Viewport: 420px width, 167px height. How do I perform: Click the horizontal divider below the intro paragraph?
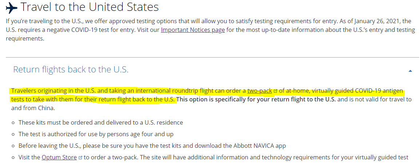(213, 57)
